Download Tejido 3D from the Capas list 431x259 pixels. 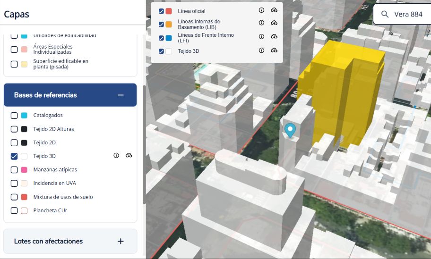[x=129, y=156]
